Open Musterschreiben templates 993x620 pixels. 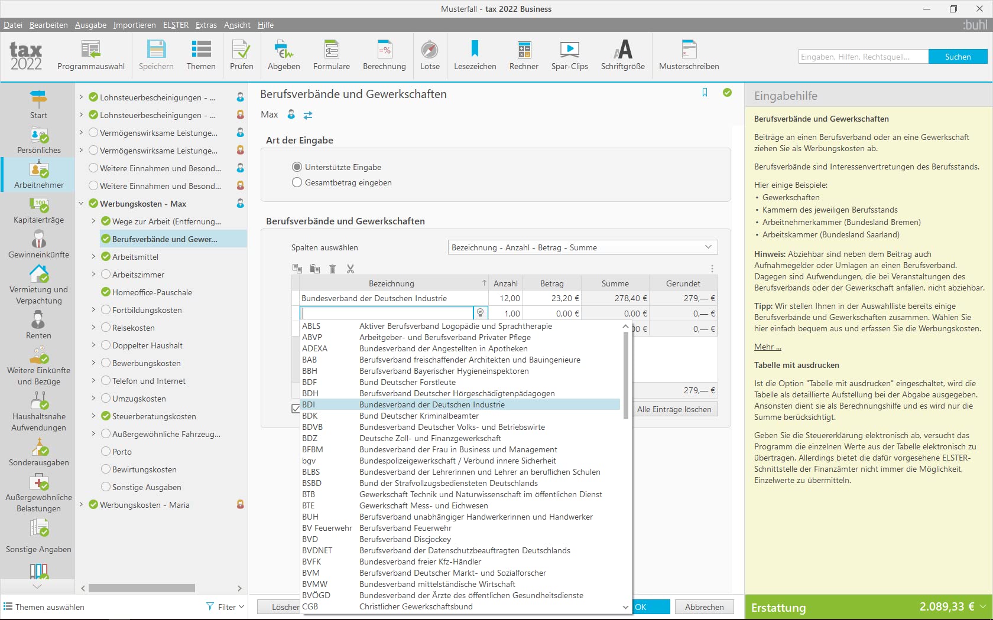[x=689, y=56]
